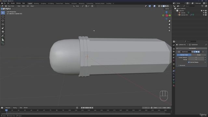This screenshot has width=208, height=117.
Task: Open the timeline Keying dropdown
Action: (x=16, y=108)
